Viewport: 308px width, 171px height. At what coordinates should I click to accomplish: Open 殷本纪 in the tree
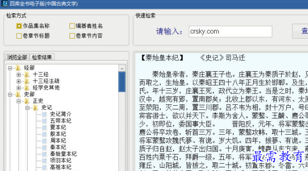pos(58,134)
